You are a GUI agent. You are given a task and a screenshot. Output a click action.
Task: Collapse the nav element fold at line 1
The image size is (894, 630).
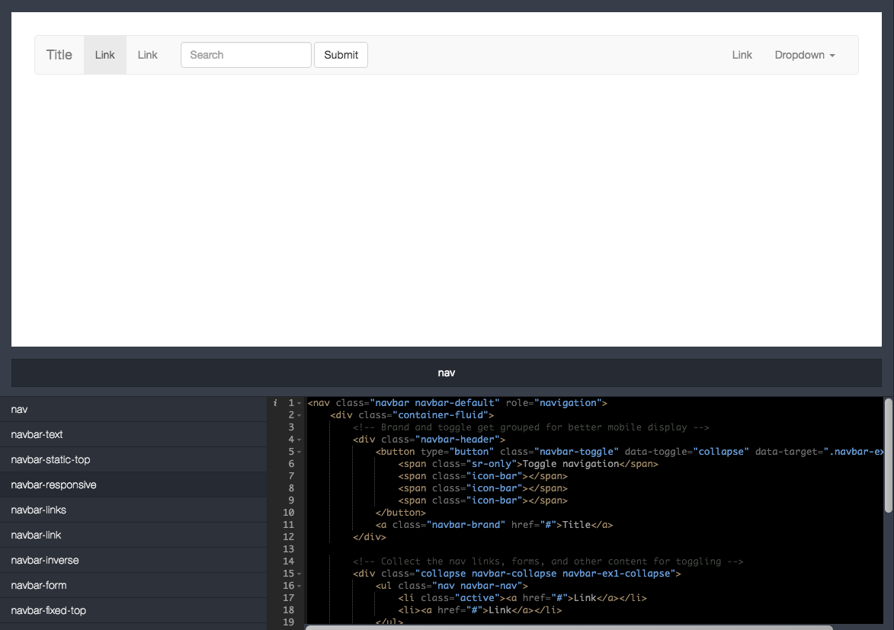298,402
